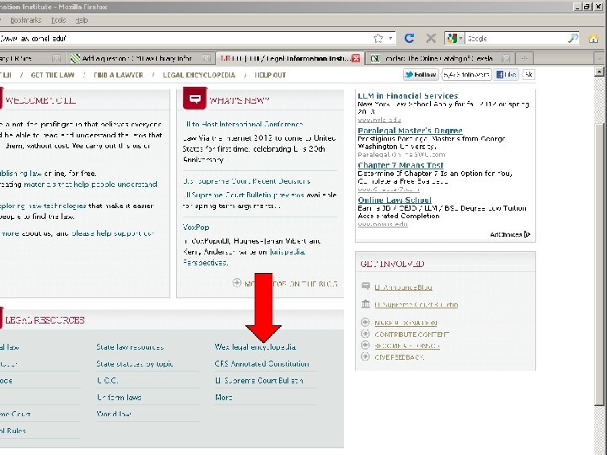Image resolution: width=607 pixels, height=455 pixels.
Task: Switch to the Add a question tab
Action: (137, 58)
